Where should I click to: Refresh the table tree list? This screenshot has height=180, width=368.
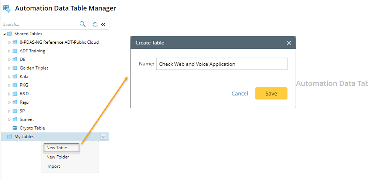[x=95, y=24]
